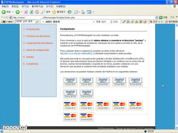The image size is (178, 133).
Task: Open the 파일(F) menu
Action: [5, 6]
